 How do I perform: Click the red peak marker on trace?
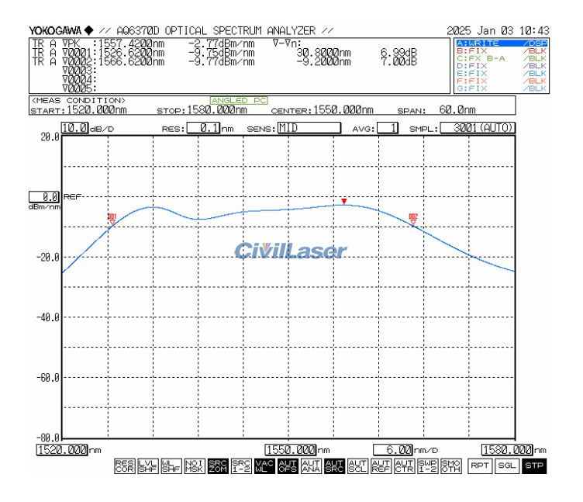tap(344, 201)
